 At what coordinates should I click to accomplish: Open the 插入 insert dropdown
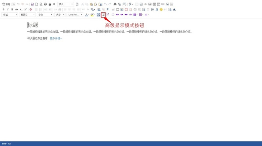(65, 4)
